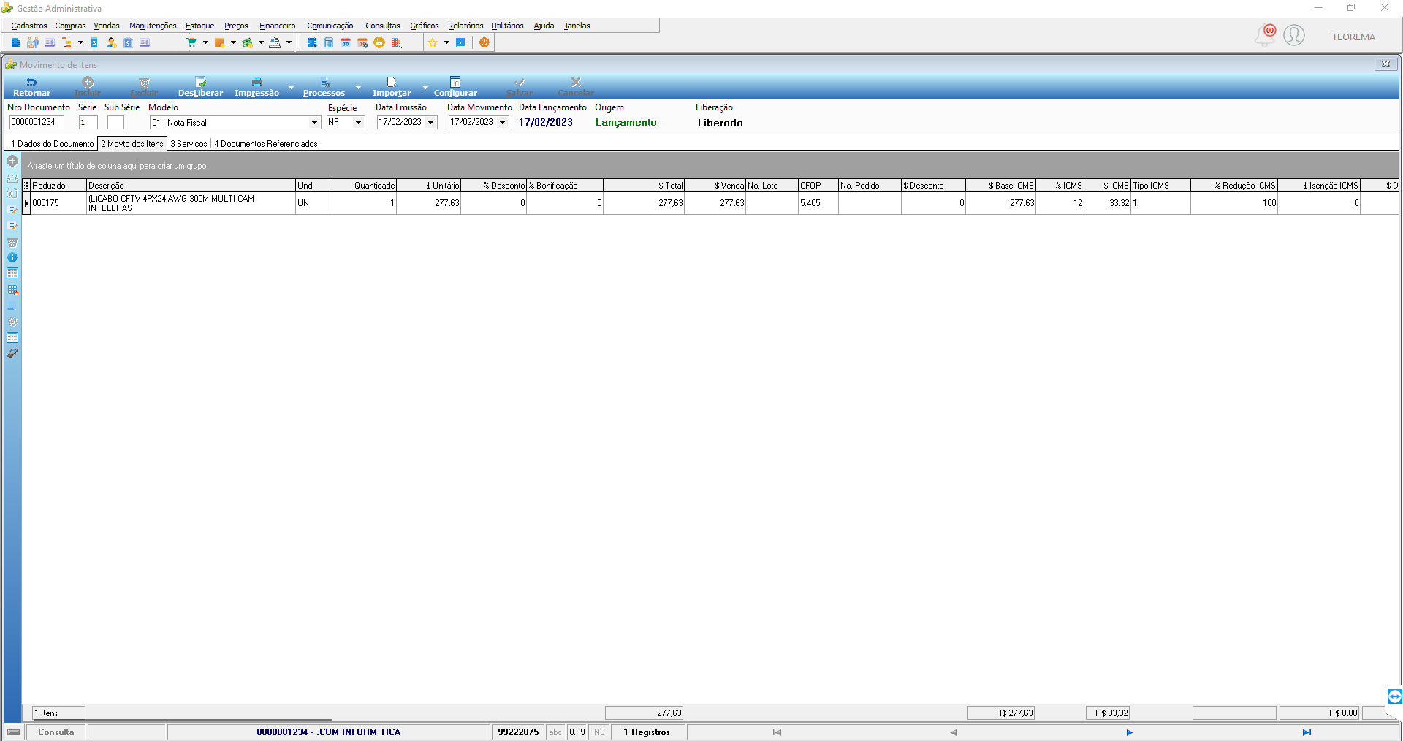Jump to last record button
This screenshot has width=1403, height=741.
coord(1307,732)
